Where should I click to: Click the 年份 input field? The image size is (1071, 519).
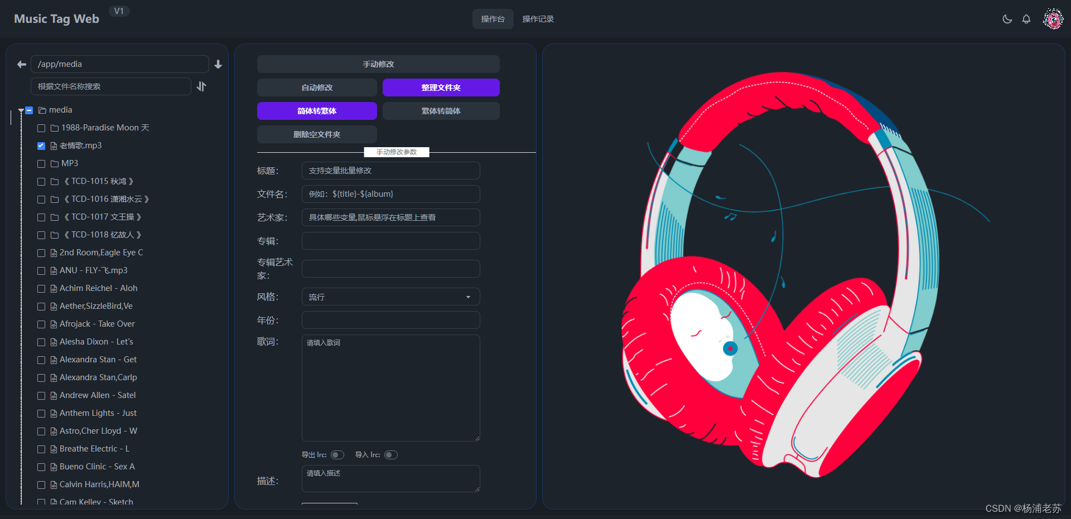tap(390, 320)
